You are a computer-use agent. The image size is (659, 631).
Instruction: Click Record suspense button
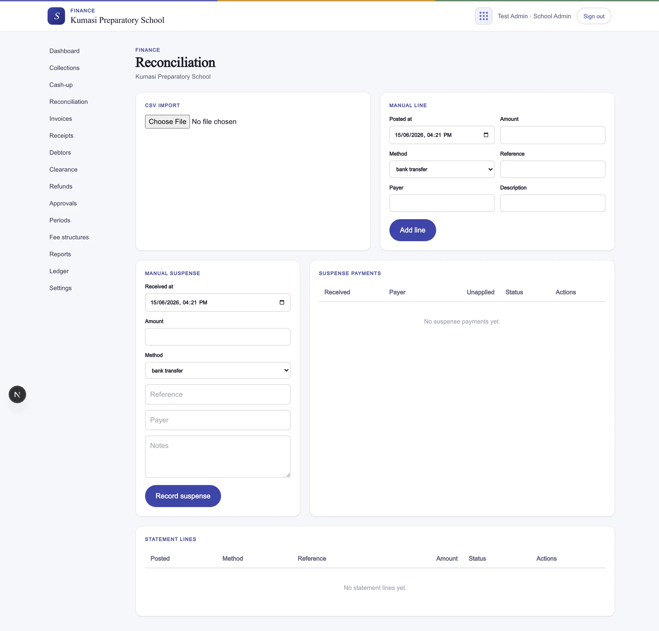coord(183,496)
